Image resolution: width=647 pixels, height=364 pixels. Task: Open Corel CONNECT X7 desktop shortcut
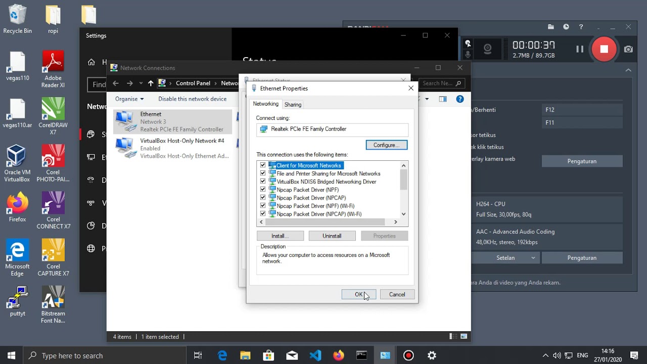(x=53, y=210)
